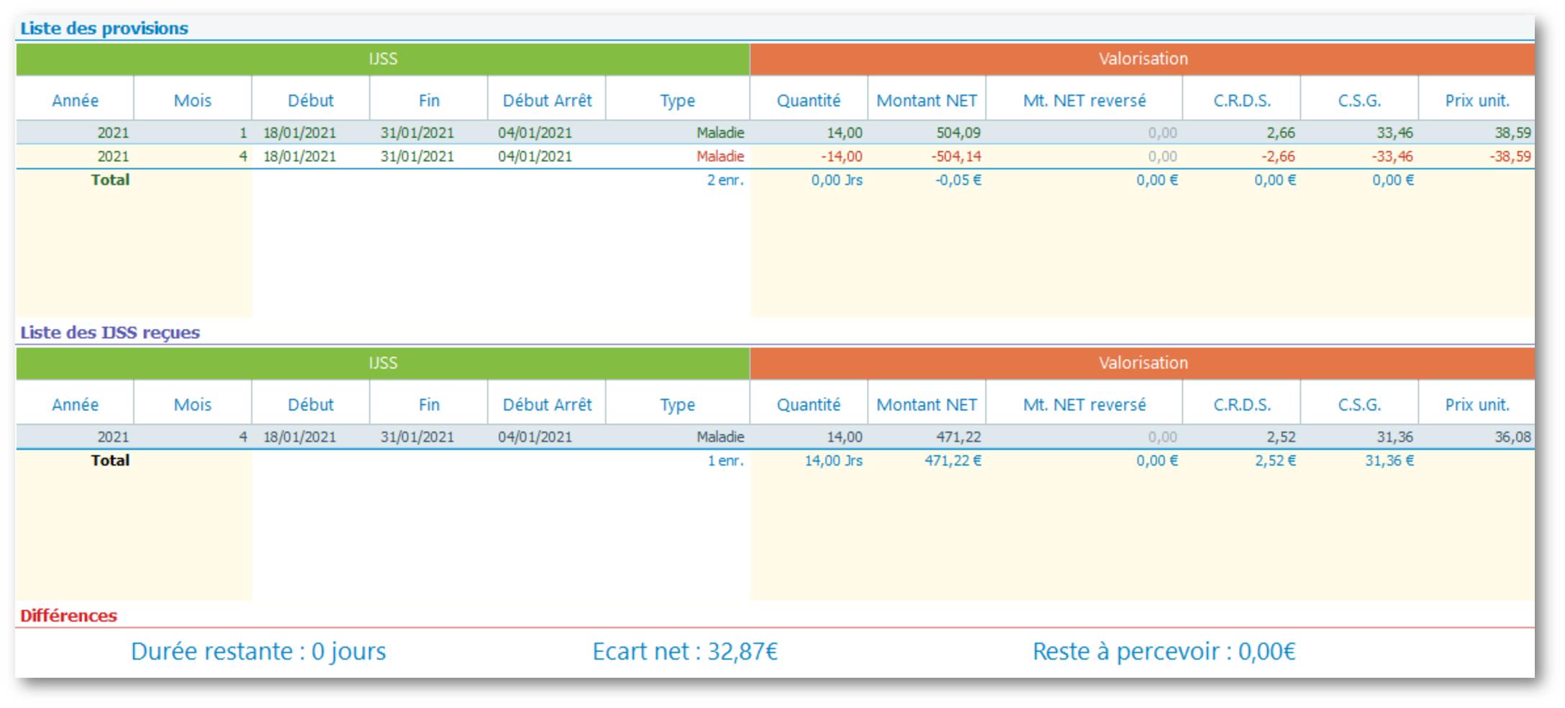The width and height of the screenshot is (1565, 708).
Task: Click Début Arrêt header in provisions table
Action: pyautogui.click(x=547, y=101)
